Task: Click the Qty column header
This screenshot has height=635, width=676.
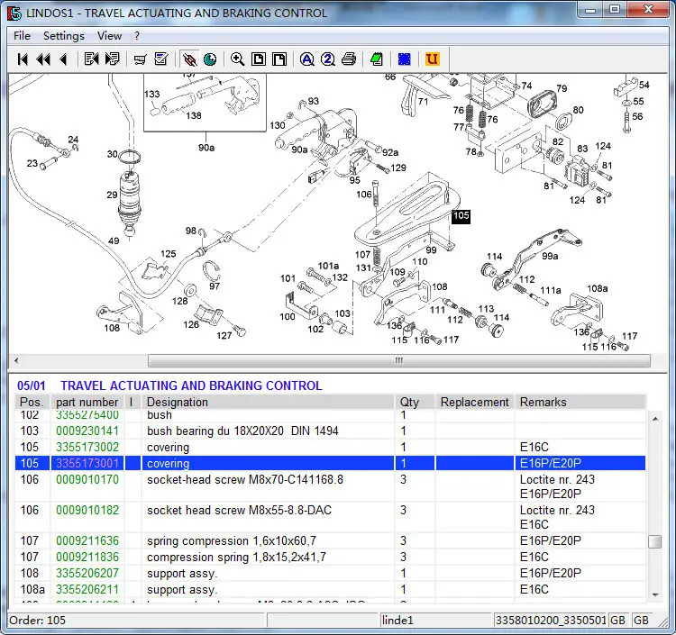Action: point(414,402)
